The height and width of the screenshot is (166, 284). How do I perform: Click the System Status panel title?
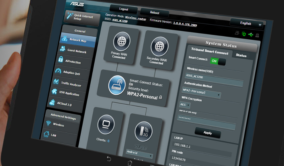pyautogui.click(x=221, y=44)
